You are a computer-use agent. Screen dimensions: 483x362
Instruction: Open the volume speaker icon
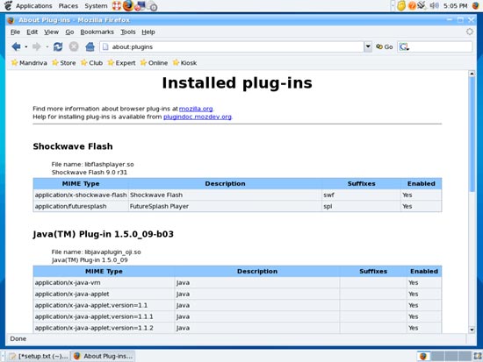click(434, 6)
